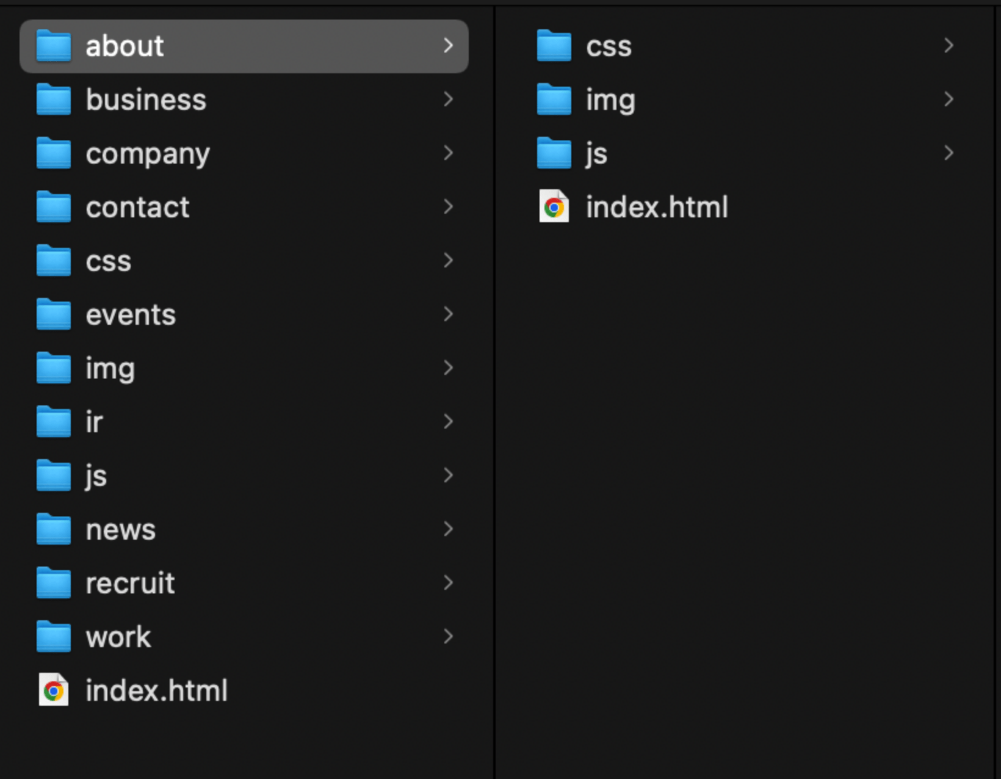Open index.html in the about folder
1001x779 pixels.
tap(657, 207)
